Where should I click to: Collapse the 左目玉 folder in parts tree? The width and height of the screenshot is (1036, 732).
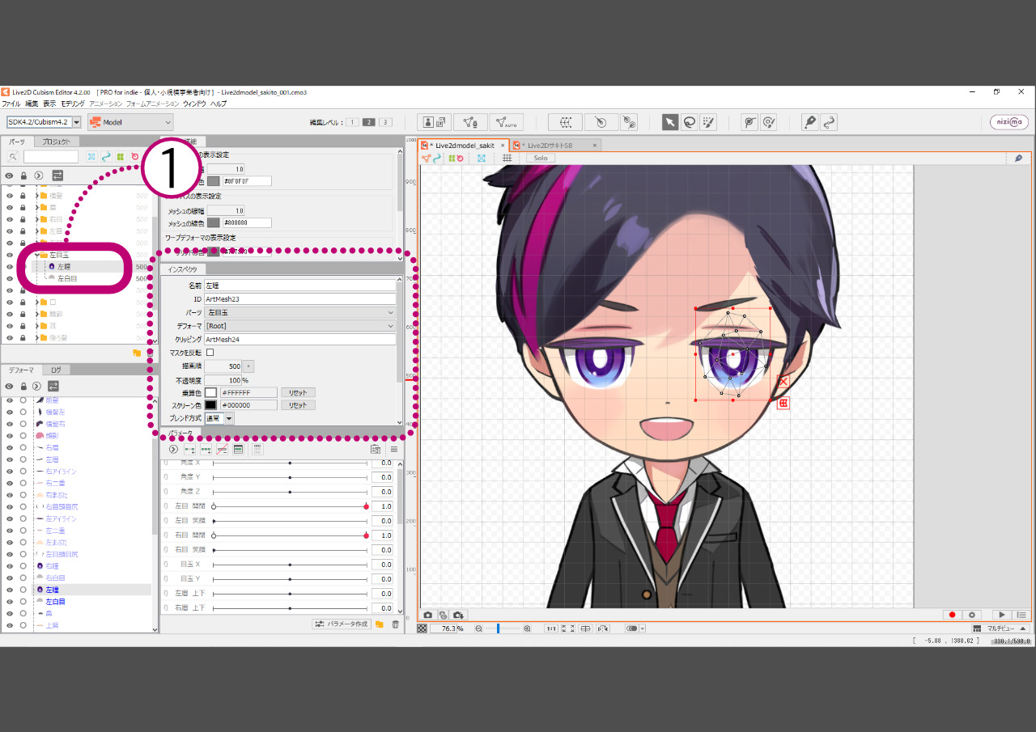(36, 254)
